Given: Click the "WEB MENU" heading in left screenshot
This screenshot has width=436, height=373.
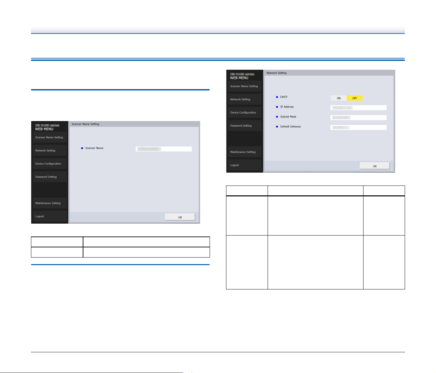Looking at the screenshot, I should tap(44, 129).
